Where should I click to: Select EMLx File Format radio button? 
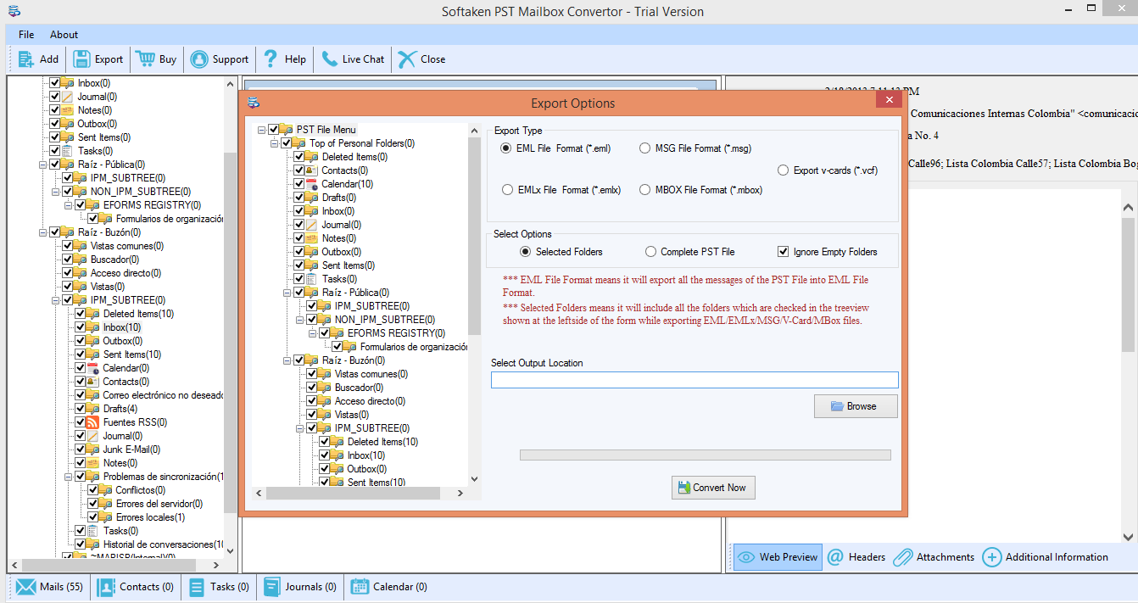coord(507,190)
